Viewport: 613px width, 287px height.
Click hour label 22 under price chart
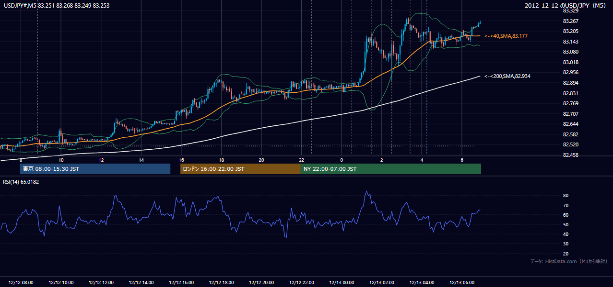point(301,160)
